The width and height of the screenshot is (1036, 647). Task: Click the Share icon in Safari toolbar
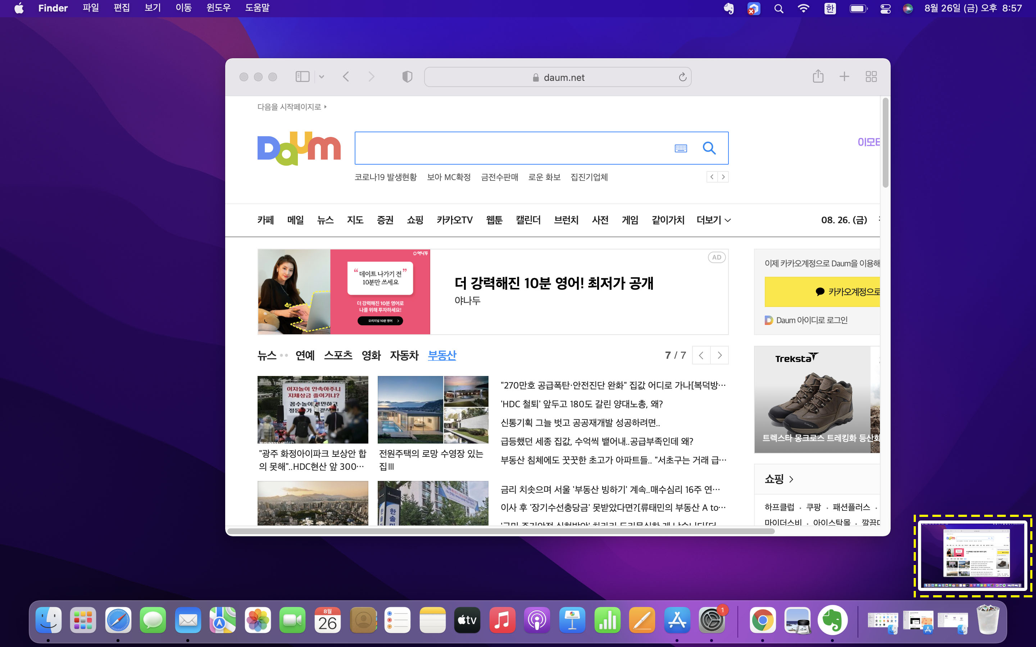click(x=818, y=77)
